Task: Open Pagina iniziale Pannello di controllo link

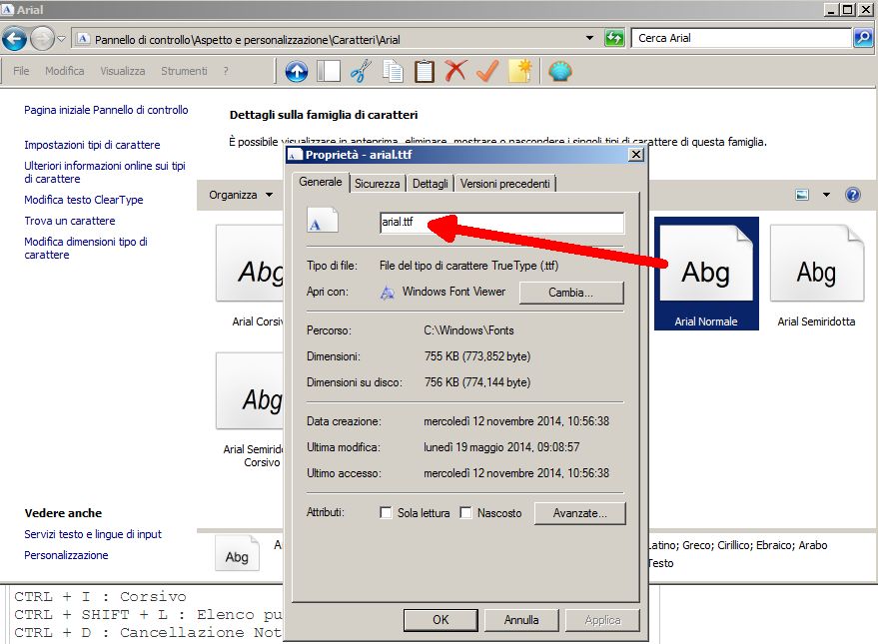Action: [x=106, y=110]
